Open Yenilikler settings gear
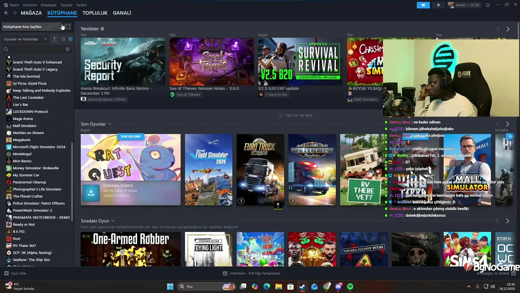The width and height of the screenshot is (520, 293). coord(102,29)
